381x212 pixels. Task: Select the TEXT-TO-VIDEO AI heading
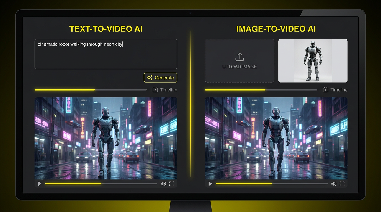(105, 29)
